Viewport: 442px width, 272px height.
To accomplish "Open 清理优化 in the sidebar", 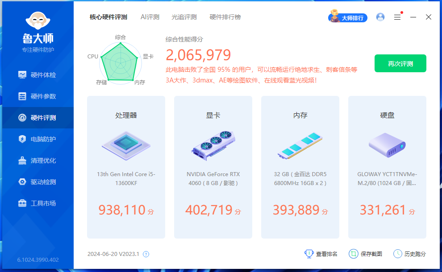I will tap(38, 161).
